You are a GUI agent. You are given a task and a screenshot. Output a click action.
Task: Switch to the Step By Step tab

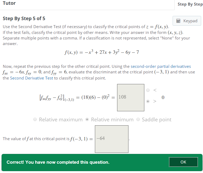point(190,4)
